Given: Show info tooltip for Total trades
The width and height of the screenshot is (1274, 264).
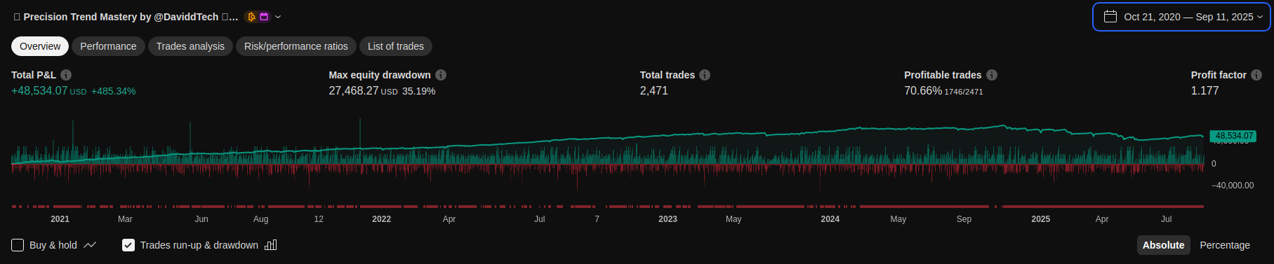Looking at the screenshot, I should point(705,75).
